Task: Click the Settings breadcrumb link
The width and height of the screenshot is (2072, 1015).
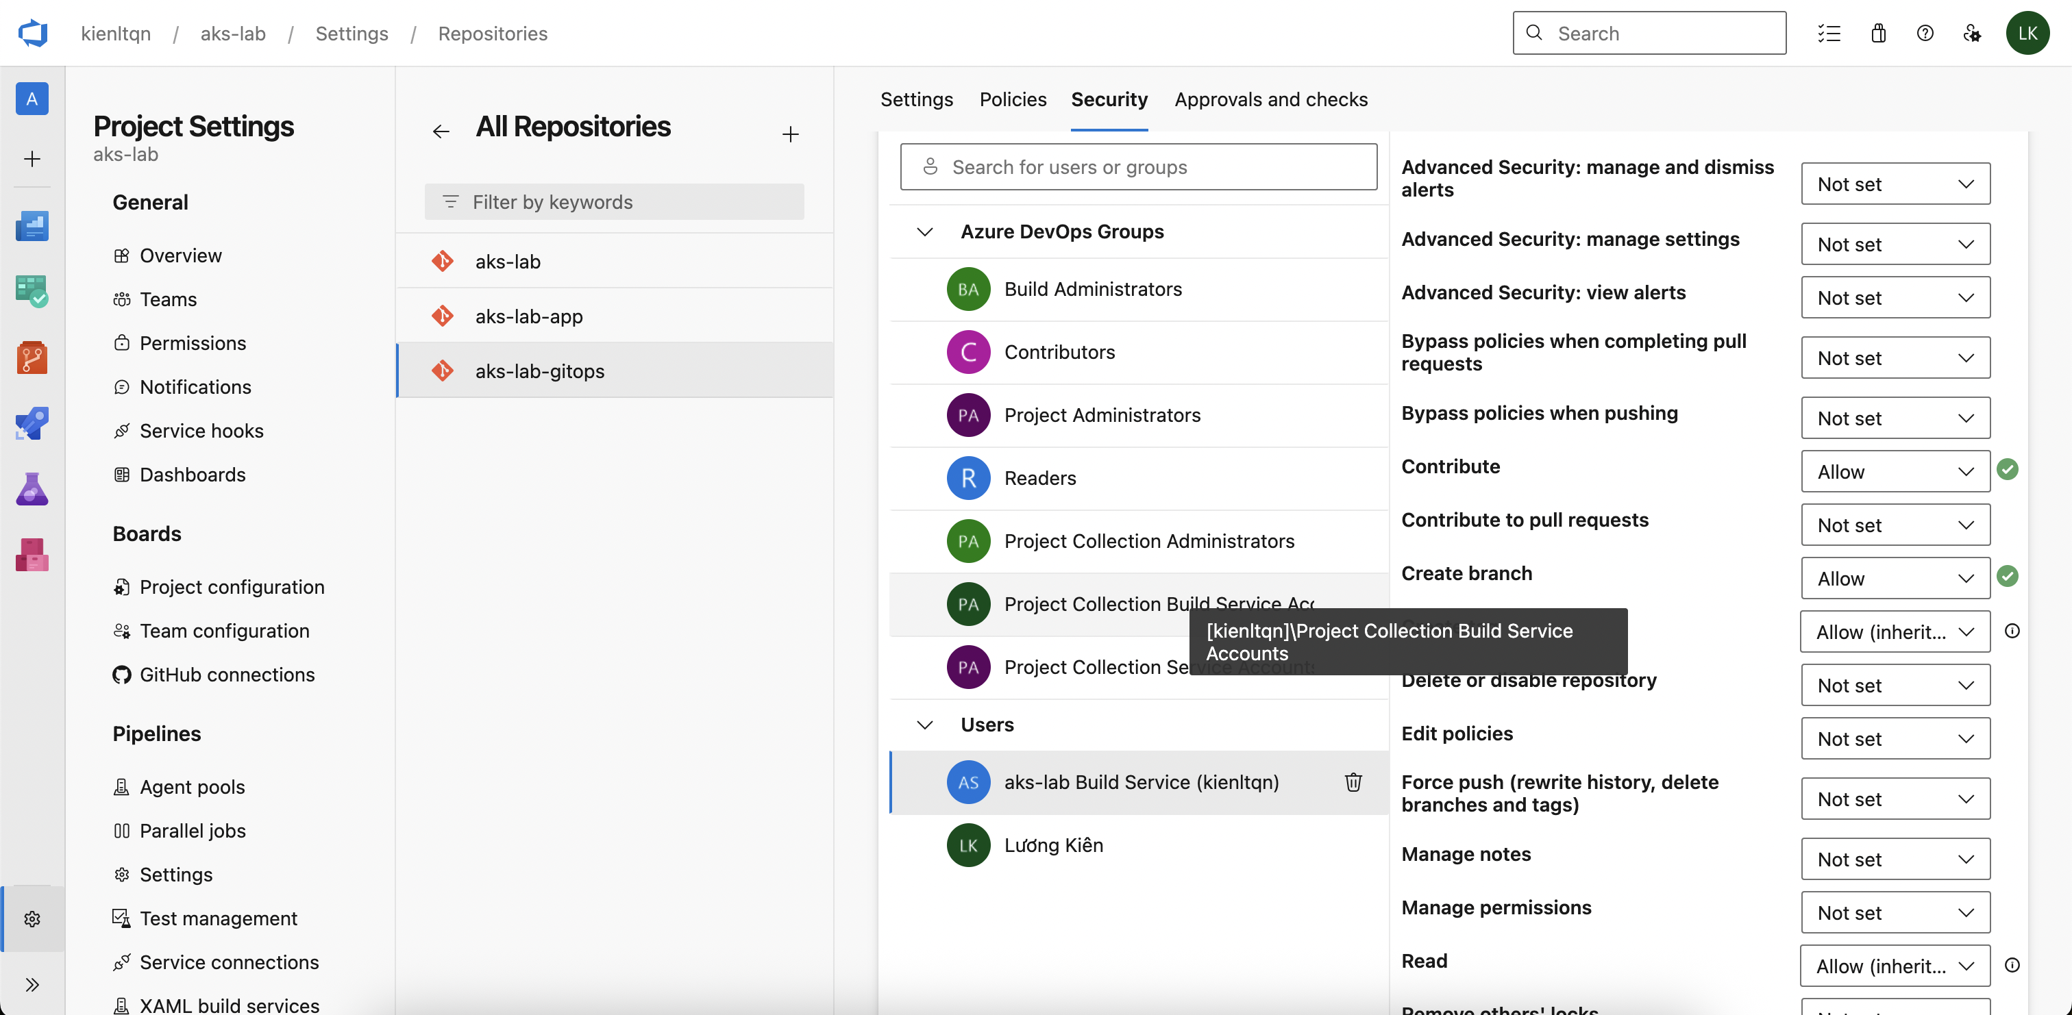Action: coord(351,33)
